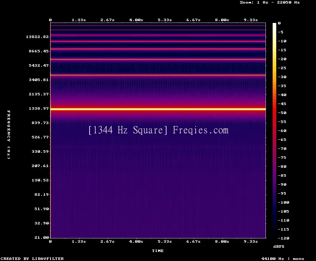Click the top 1.33s time label

tap(79, 20)
